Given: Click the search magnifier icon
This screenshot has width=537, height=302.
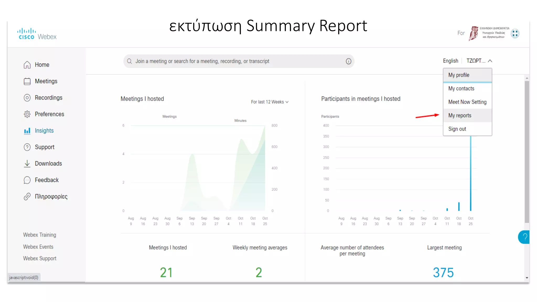Looking at the screenshot, I should coord(129,61).
